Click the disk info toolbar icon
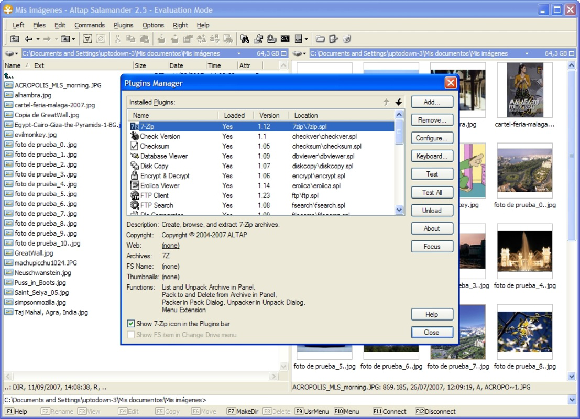This screenshot has width=580, height=419. pos(271,39)
